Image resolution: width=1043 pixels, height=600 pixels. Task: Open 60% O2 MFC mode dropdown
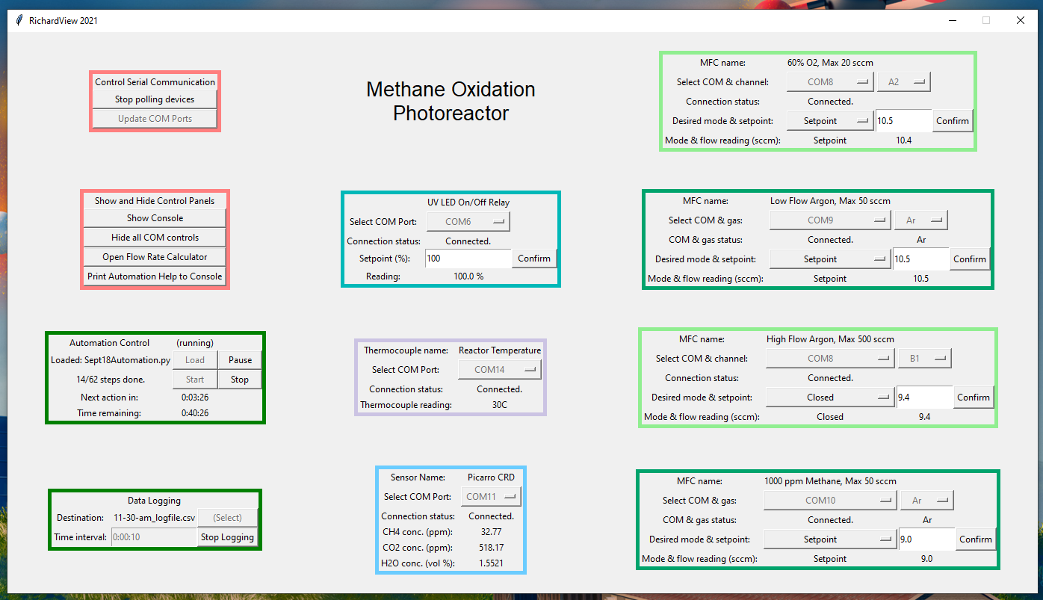tap(829, 121)
